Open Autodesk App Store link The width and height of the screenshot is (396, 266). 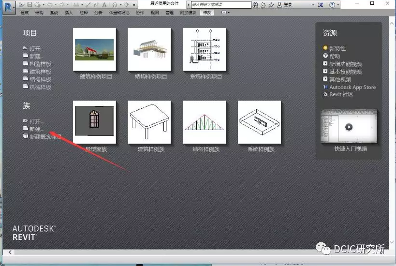[x=349, y=87]
